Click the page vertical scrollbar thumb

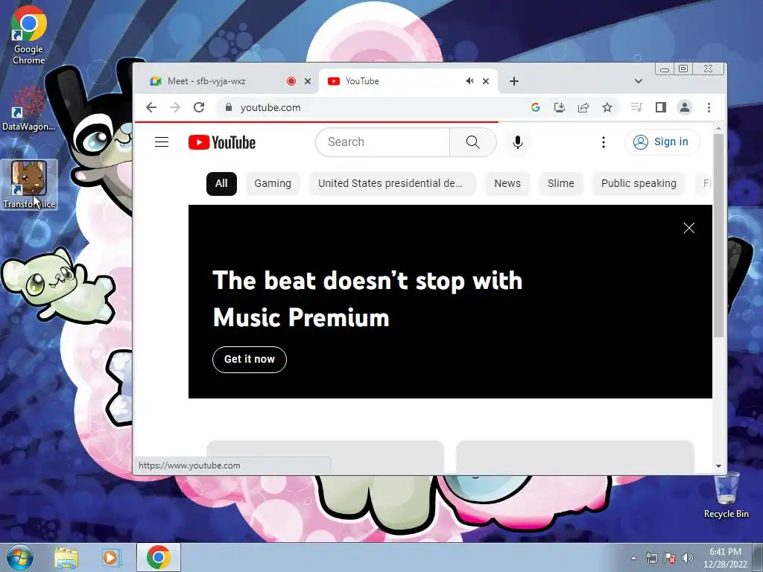[x=718, y=235]
